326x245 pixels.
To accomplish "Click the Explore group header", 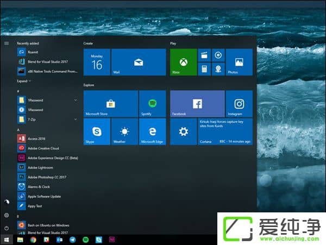I will (x=89, y=85).
